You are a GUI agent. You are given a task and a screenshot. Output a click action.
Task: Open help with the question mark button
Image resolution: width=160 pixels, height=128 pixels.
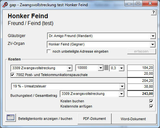click(154, 12)
